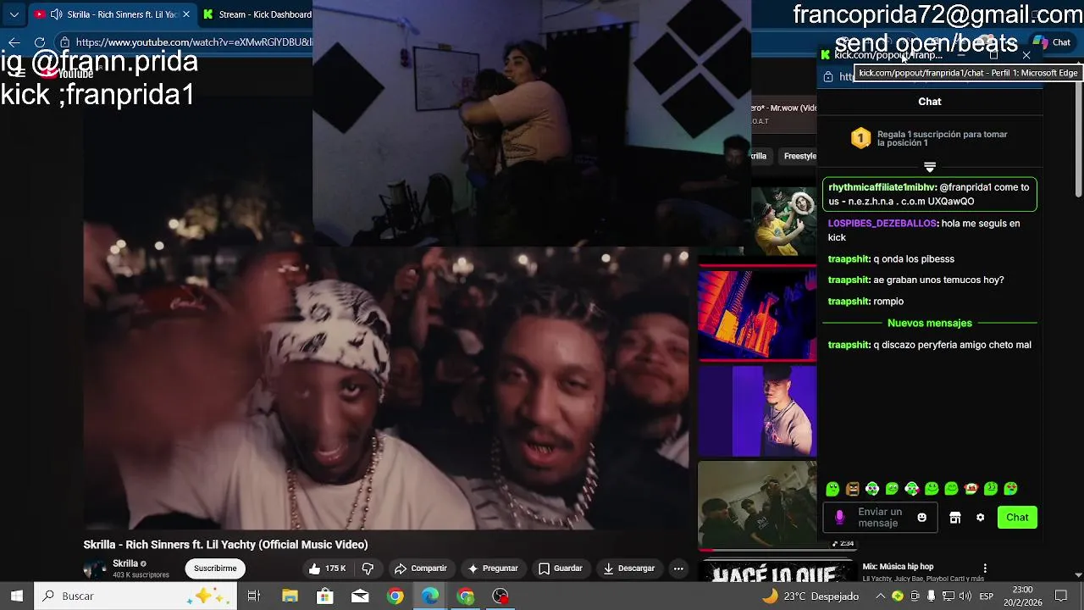Focus the YouTube address bar URL
Screen dimensions: 1084x610
coord(194,42)
